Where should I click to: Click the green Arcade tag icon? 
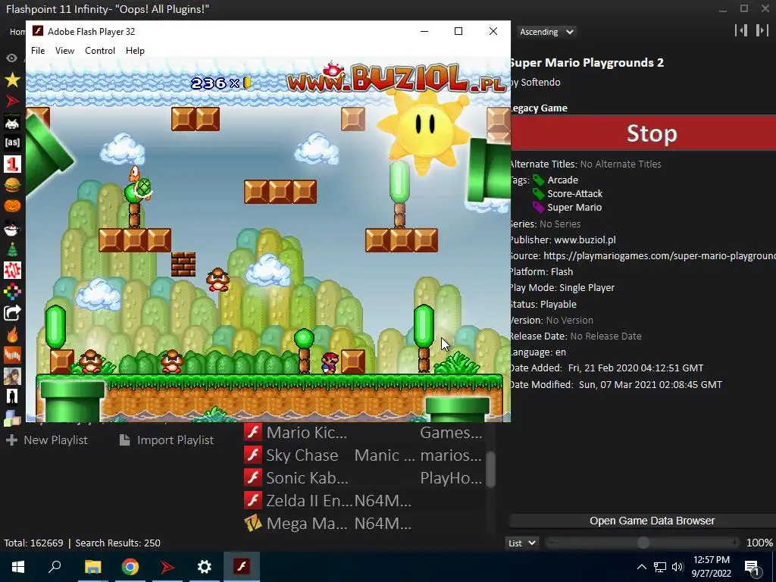pos(538,180)
